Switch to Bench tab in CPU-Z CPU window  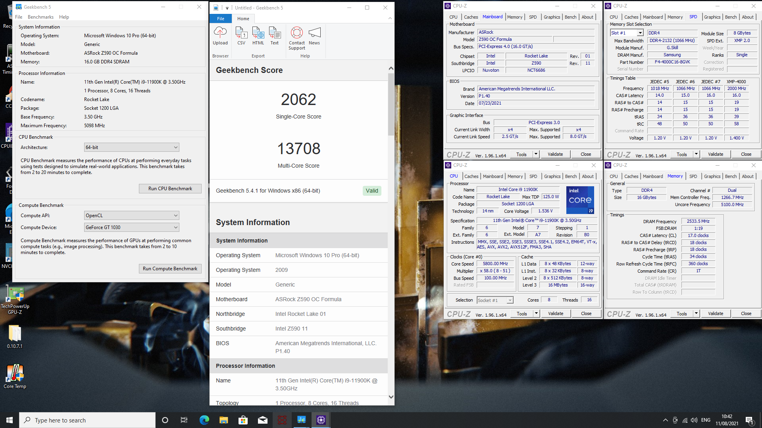[x=571, y=176]
